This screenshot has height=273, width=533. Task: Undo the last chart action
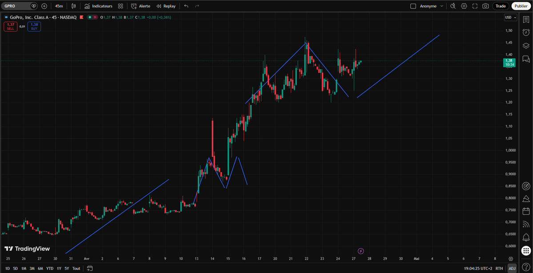[x=186, y=6]
